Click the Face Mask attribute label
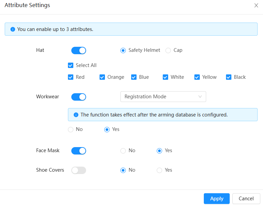The width and height of the screenshot is (263, 205). pos(48,150)
